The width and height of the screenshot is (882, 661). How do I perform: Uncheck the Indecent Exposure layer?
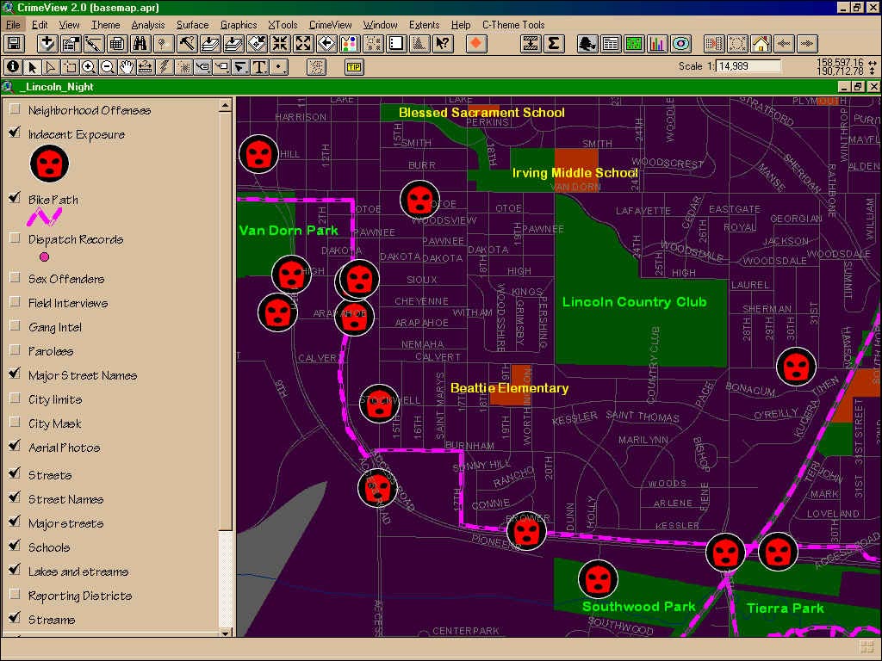pyautogui.click(x=15, y=133)
